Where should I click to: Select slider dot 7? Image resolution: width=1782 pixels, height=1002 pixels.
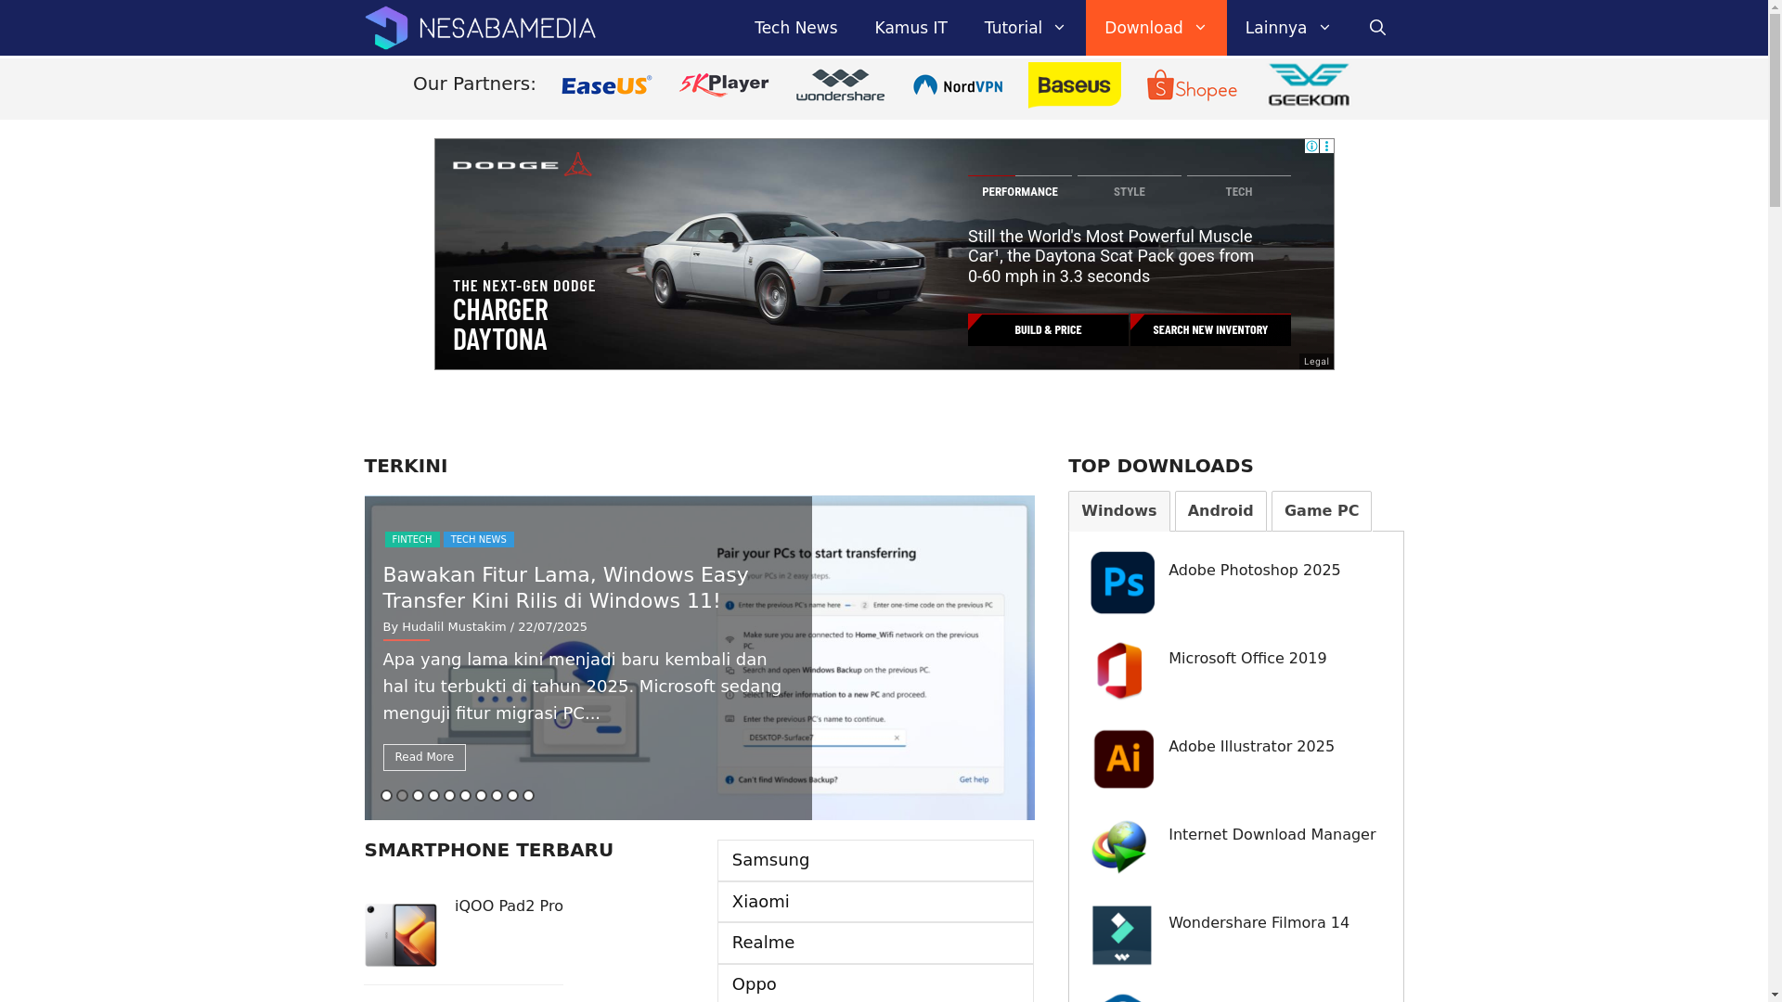(481, 796)
